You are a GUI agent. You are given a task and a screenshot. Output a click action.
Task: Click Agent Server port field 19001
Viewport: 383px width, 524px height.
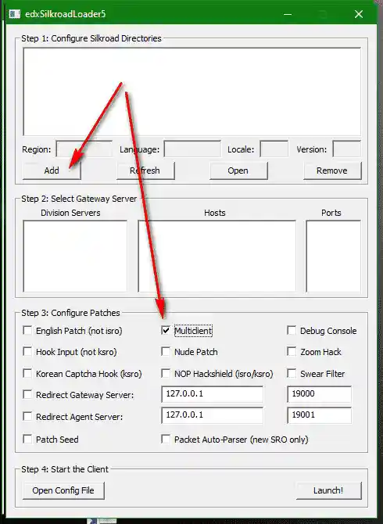click(319, 415)
